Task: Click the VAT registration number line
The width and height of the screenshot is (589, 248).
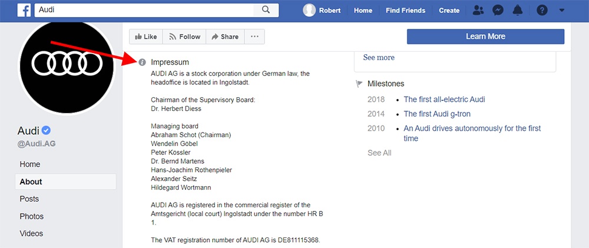Action: click(236, 240)
